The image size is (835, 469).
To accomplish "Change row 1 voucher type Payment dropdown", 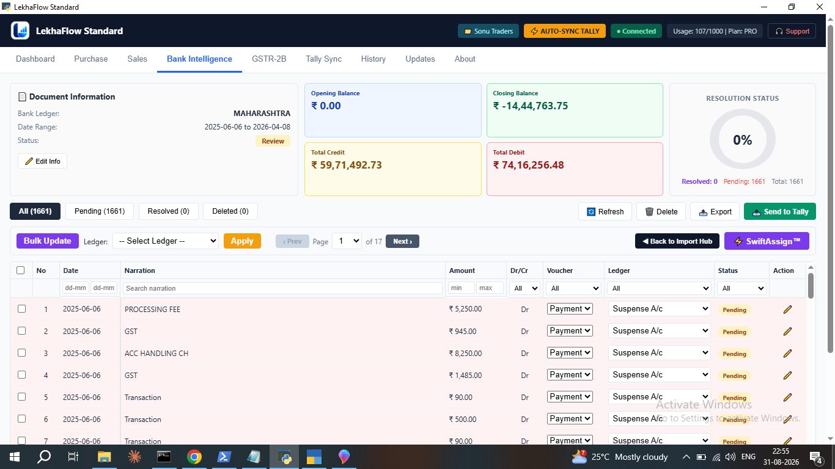I will 570,309.
